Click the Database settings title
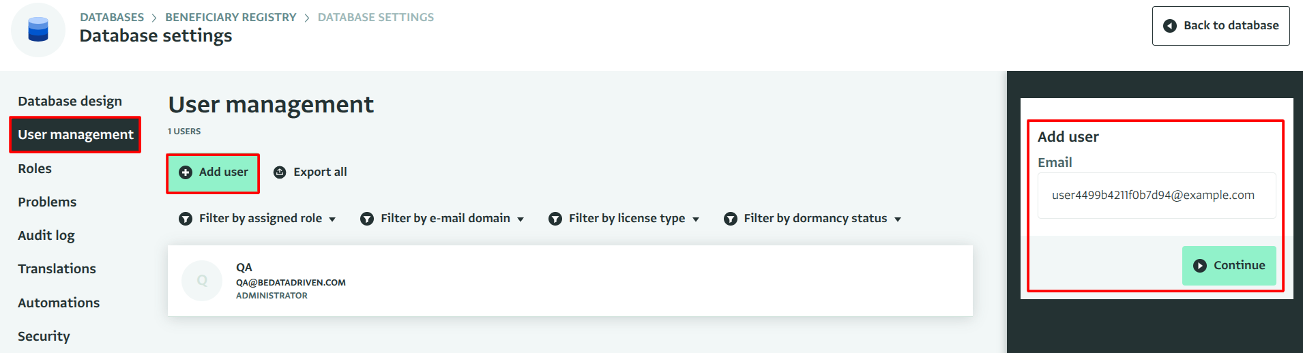Image resolution: width=1303 pixels, height=353 pixels. click(156, 35)
